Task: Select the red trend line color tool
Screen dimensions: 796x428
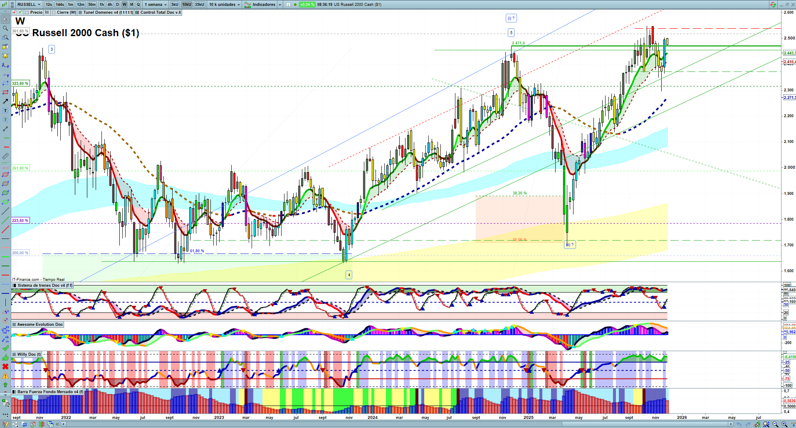Action: click(5, 229)
